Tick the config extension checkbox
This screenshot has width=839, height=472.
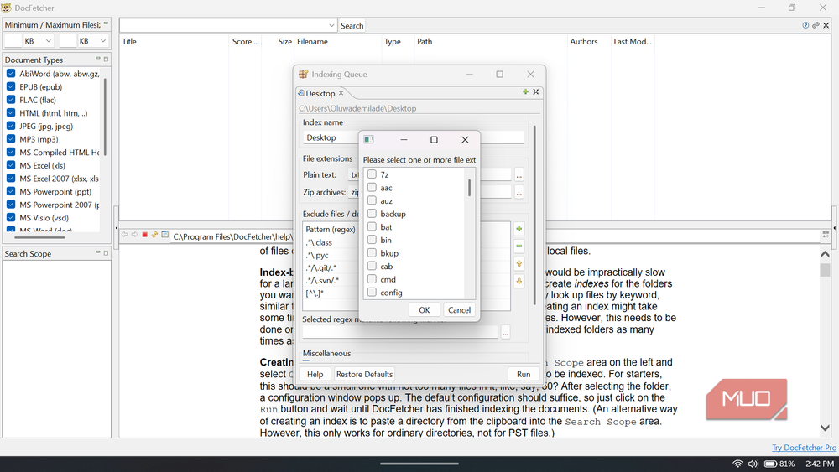click(x=372, y=292)
